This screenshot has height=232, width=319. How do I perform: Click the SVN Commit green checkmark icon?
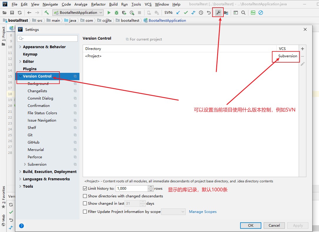tap(186, 13)
